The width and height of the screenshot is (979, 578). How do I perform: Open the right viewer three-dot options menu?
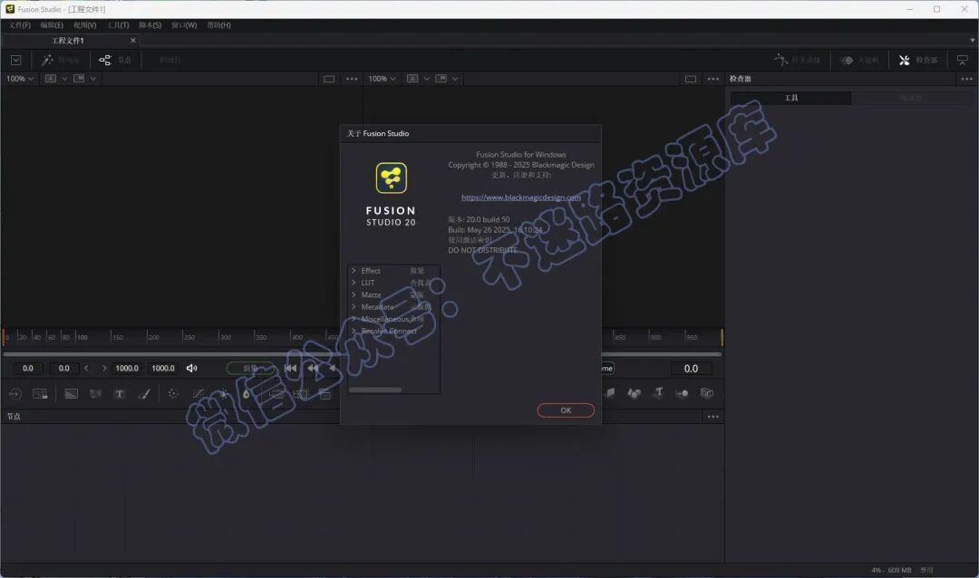coord(713,79)
